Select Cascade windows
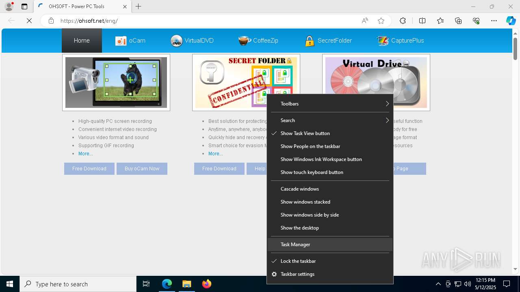 (330, 189)
